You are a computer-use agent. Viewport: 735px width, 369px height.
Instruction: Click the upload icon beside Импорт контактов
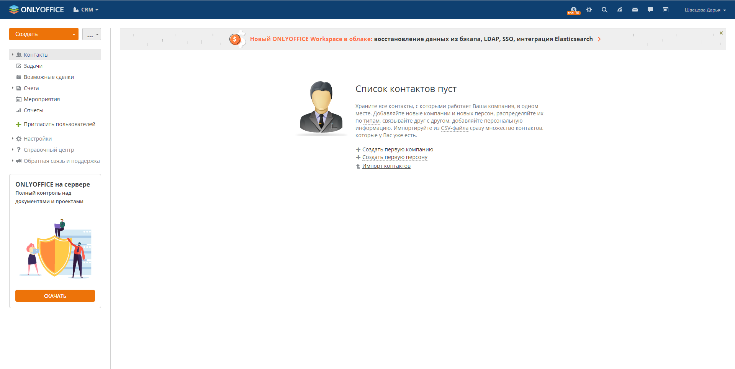[x=358, y=166]
